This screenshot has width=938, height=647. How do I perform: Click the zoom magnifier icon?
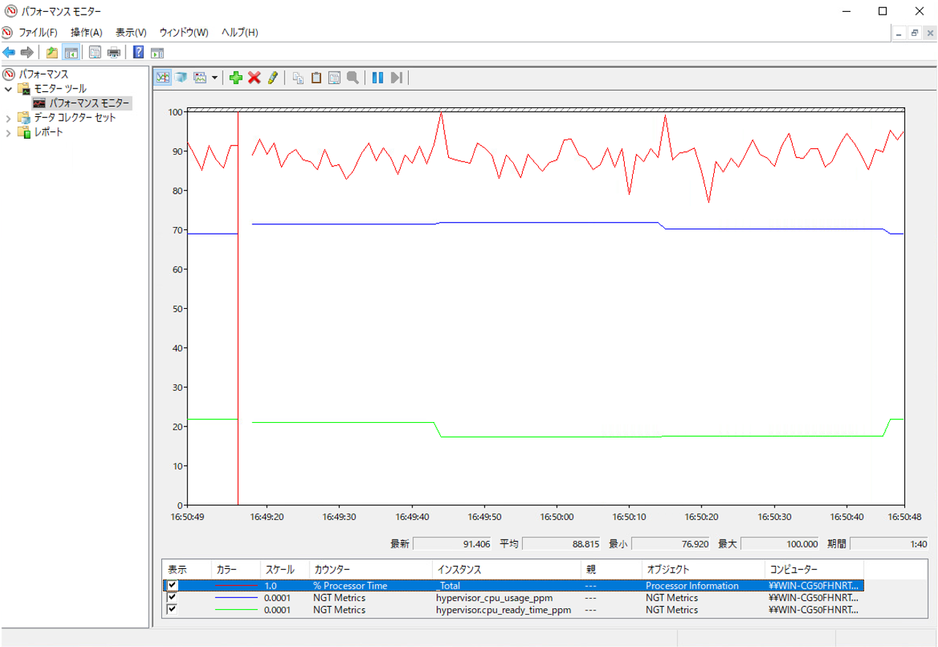click(x=353, y=77)
